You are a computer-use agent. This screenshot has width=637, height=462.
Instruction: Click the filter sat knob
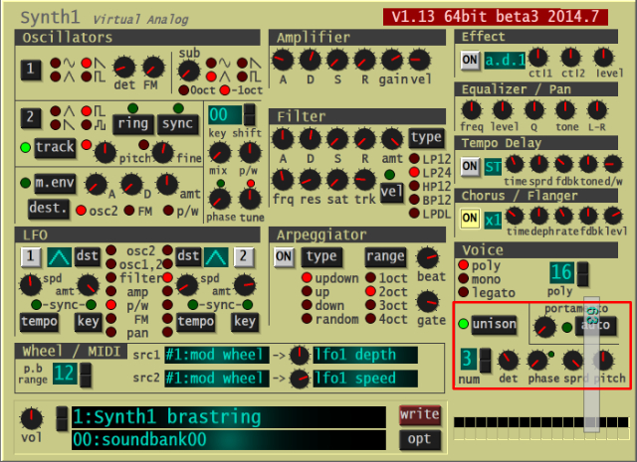click(337, 180)
